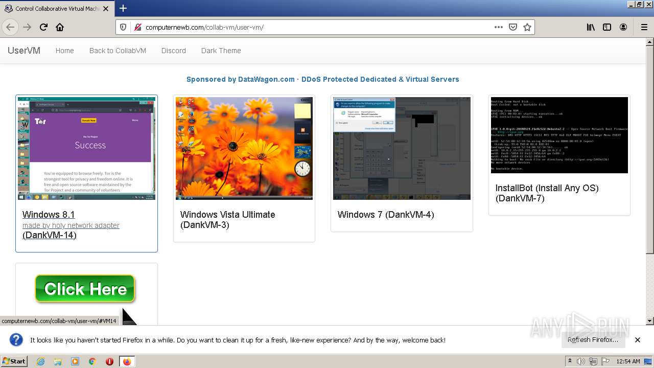
Task: Switch to Dark Theme
Action: 221,51
